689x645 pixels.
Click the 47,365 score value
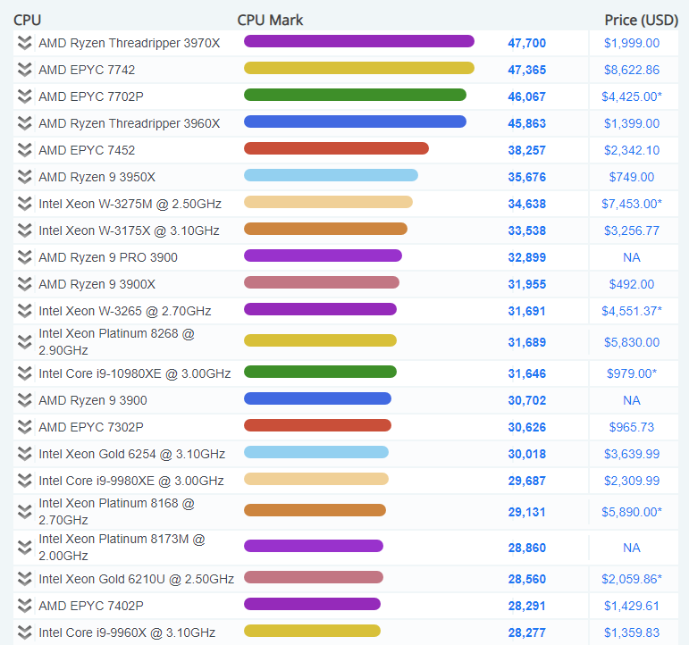coord(527,70)
